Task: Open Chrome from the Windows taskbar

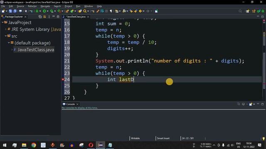Action: [34, 145]
